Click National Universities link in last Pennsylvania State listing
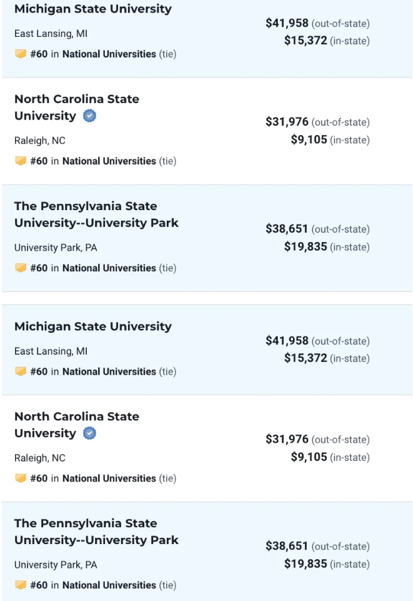The width and height of the screenshot is (413, 601). pos(109,585)
